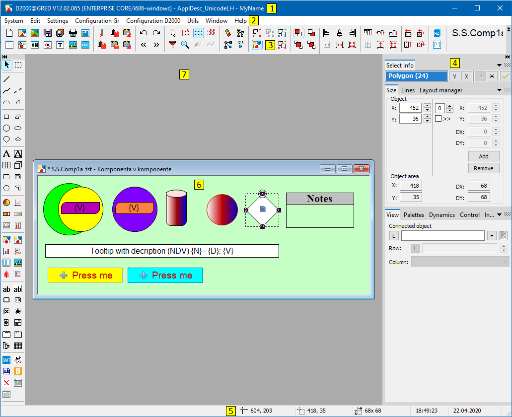The height and width of the screenshot is (417, 512).
Task: Expand the Column combo box
Action: 505,262
